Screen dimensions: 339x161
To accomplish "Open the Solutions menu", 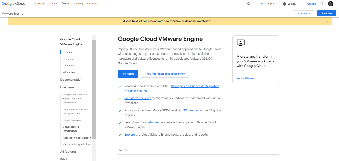I will tap(53, 4).
